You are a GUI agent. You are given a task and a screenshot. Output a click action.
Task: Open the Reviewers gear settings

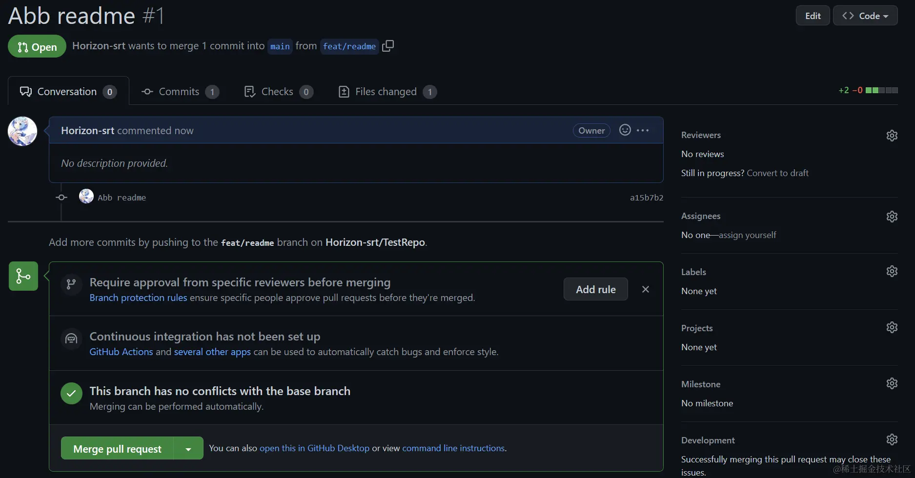(892, 135)
